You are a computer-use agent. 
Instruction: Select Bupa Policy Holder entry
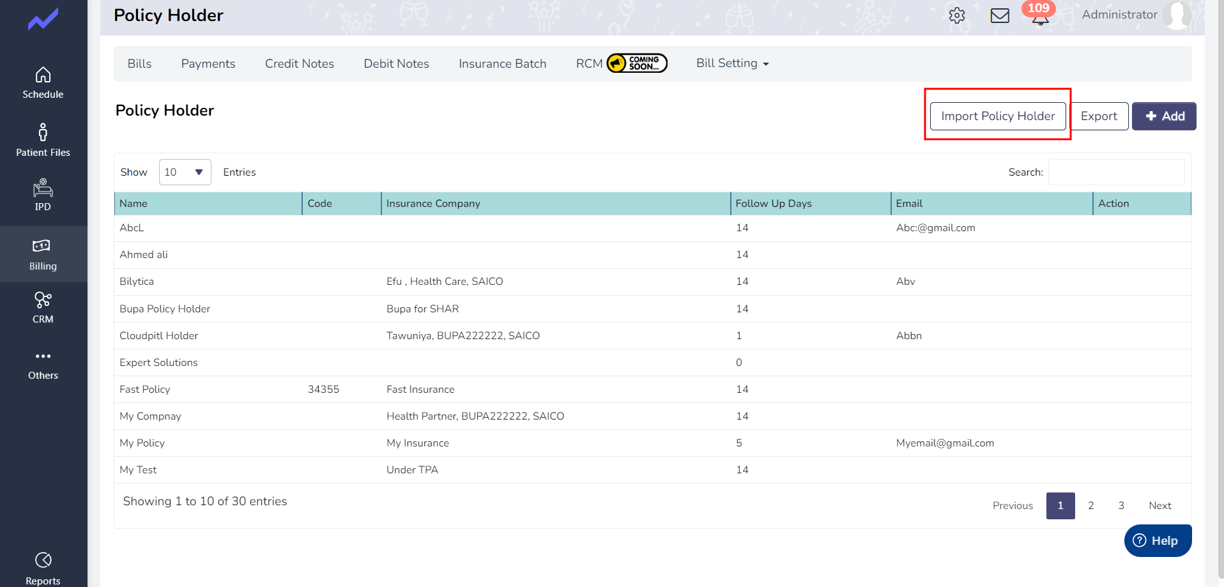(165, 309)
